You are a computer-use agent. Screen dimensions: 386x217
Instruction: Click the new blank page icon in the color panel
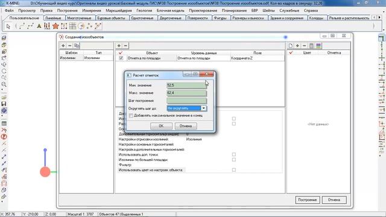click(x=291, y=46)
